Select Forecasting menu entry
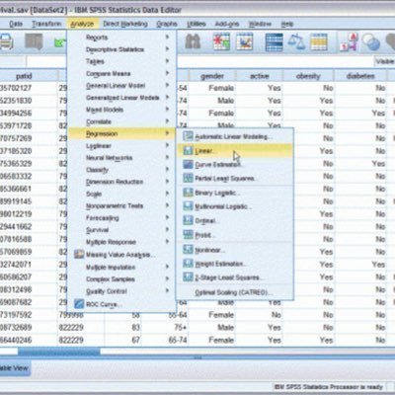395x395 pixels. coord(121,218)
